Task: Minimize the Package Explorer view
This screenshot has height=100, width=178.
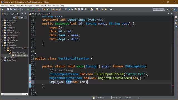Action: tap(22, 14)
